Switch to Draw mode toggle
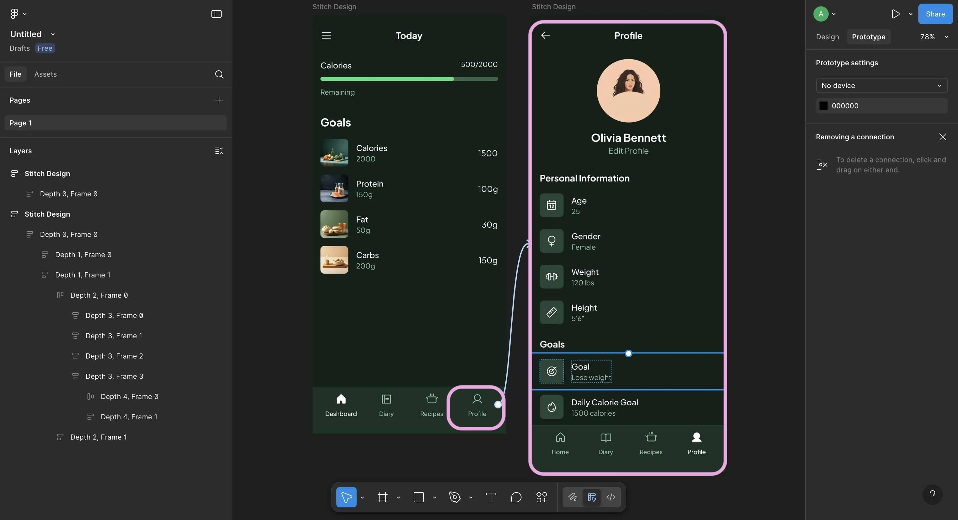The width and height of the screenshot is (958, 520). coord(572,497)
